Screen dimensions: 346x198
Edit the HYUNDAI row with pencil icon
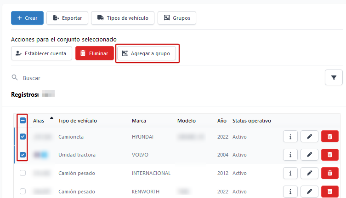click(309, 136)
